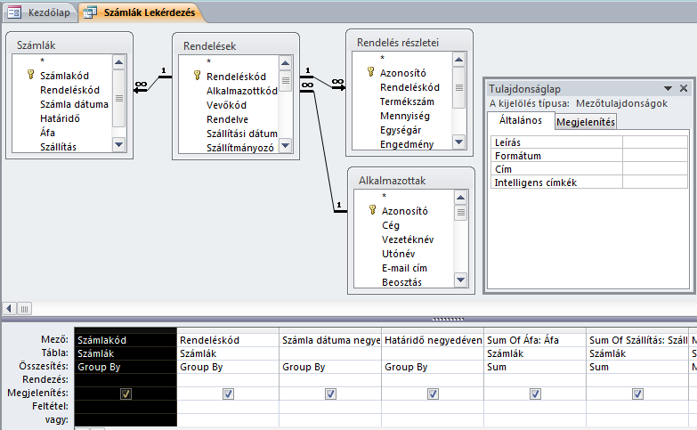
Task: Select Rendelve field in Rendelések table
Action: [x=227, y=119]
